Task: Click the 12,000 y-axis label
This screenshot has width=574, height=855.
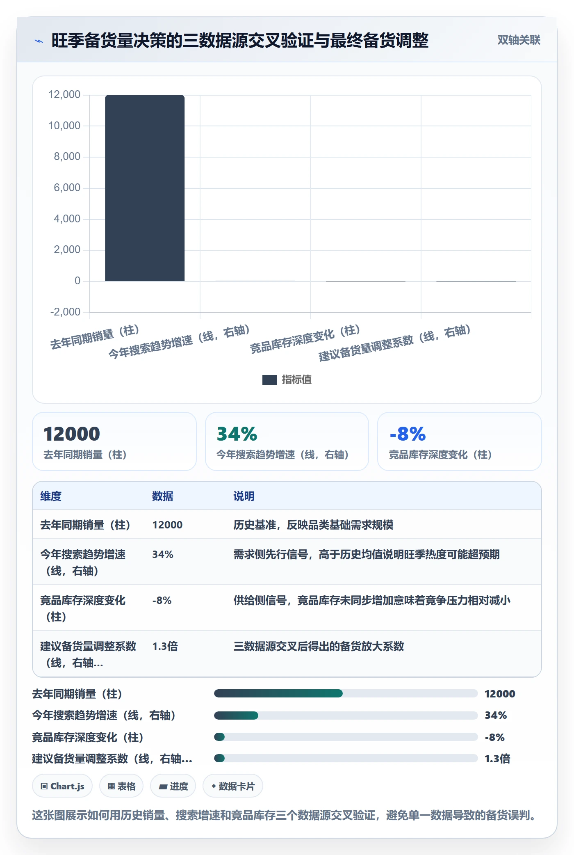Action: click(x=64, y=94)
